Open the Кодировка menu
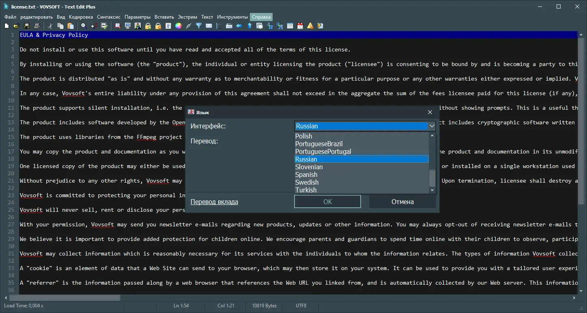This screenshot has width=587, height=313. [x=81, y=17]
